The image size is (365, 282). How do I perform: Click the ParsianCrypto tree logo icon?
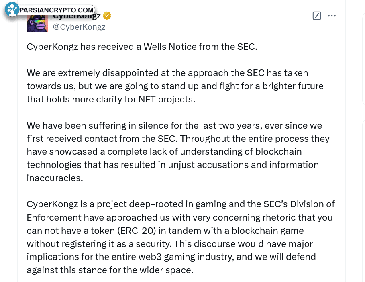click(x=12, y=10)
